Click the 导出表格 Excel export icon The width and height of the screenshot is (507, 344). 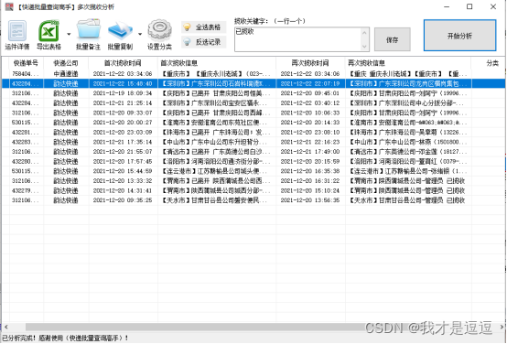pos(49,35)
